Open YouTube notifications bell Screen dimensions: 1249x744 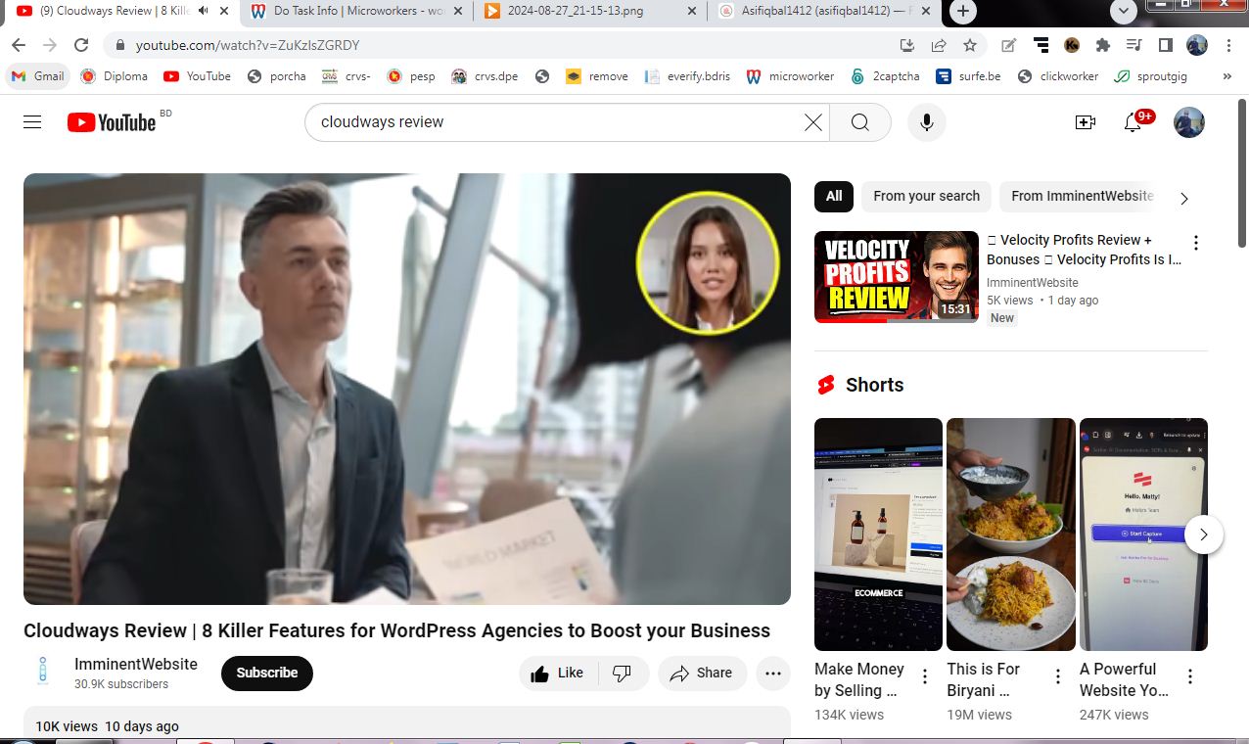coord(1133,122)
